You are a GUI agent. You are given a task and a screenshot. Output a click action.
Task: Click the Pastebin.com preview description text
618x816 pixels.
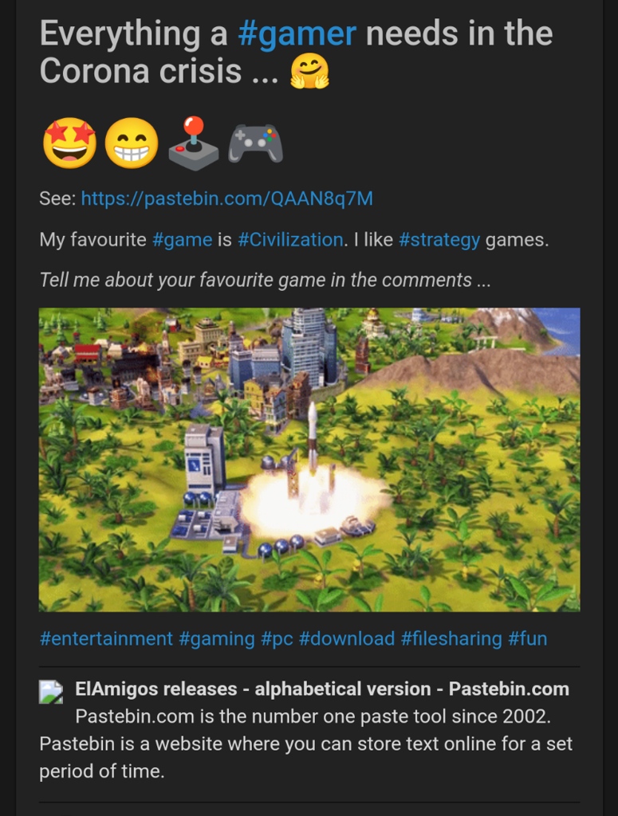(x=306, y=743)
